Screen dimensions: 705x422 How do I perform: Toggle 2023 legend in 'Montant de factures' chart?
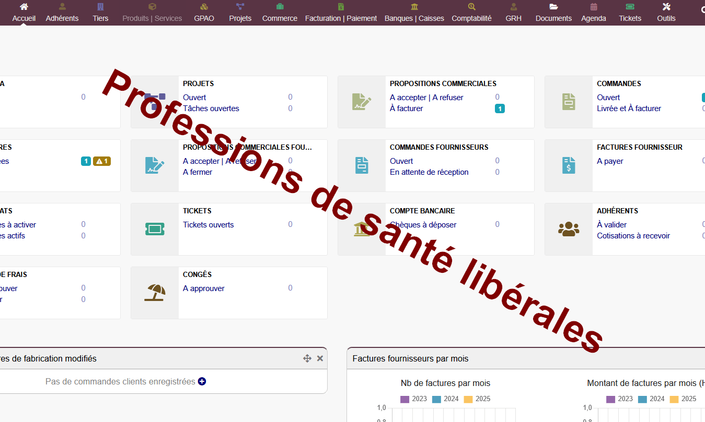[x=619, y=399]
